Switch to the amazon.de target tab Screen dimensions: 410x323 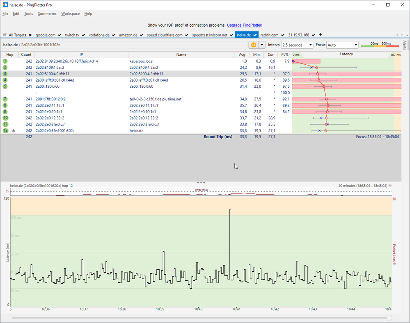[x=128, y=35]
